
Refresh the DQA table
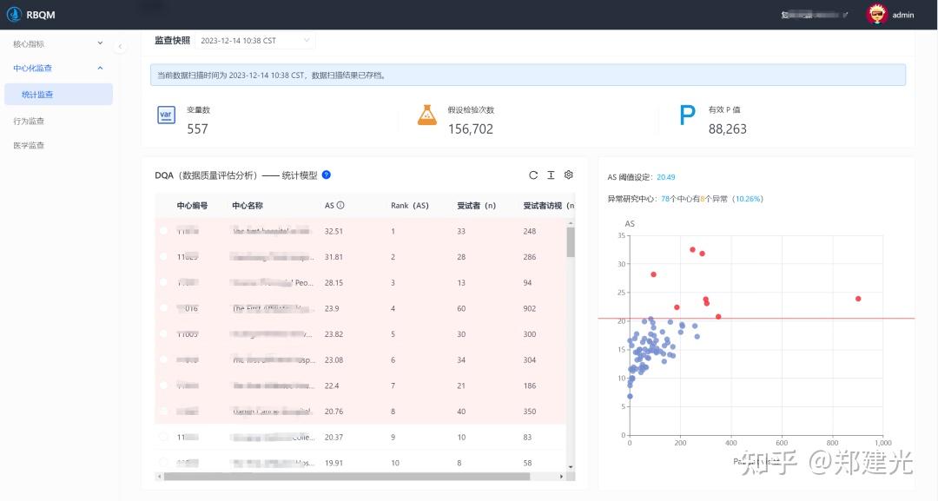533,175
